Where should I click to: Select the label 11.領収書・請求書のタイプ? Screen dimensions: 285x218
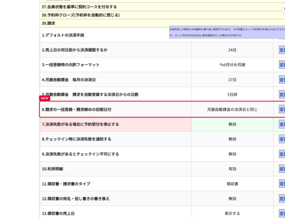click(66, 184)
